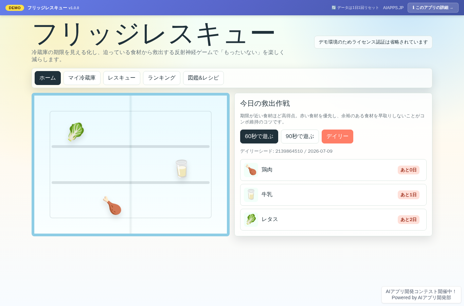Screen dimensions: 464x306
Task: Play the デイリー challenge
Action: click(337, 136)
